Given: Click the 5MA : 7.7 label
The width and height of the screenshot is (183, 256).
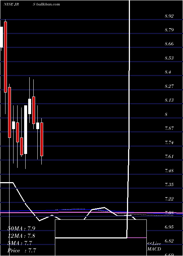Looking at the screenshot, I should [x=20, y=243].
